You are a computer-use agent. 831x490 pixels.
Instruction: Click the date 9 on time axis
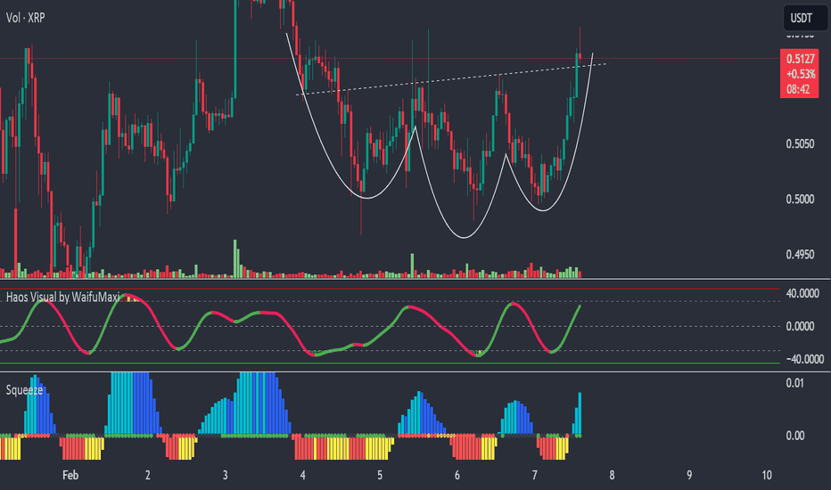689,475
